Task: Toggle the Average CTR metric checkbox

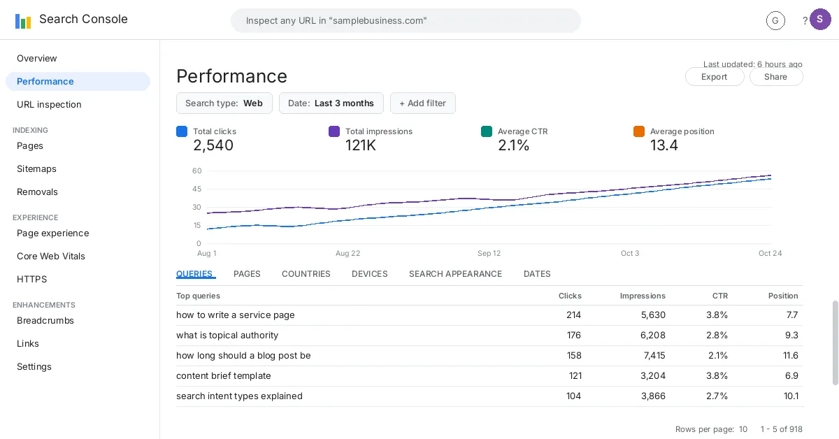Action: point(487,131)
